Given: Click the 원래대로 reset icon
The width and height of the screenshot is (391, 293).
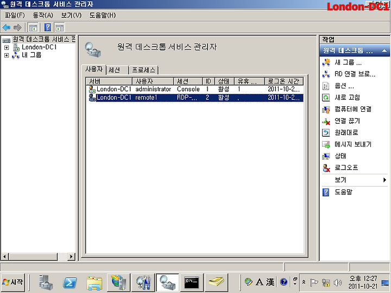Looking at the screenshot, I should 326,132.
